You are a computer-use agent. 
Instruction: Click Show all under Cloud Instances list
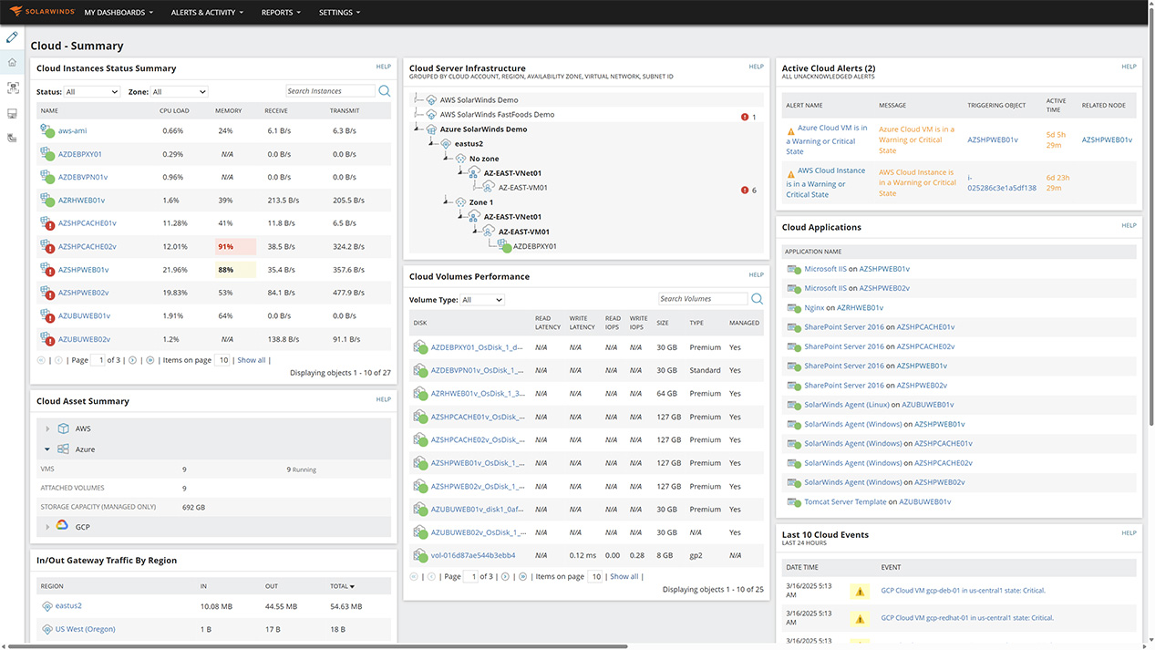251,359
